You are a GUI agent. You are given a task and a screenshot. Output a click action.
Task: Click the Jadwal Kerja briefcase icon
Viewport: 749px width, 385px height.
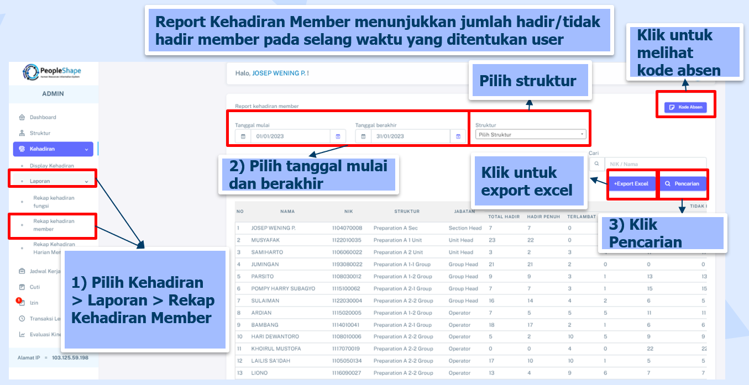tap(22, 271)
